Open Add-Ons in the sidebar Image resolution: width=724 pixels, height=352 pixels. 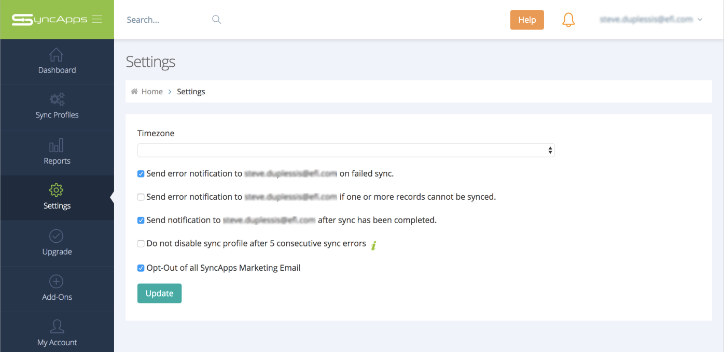click(57, 289)
